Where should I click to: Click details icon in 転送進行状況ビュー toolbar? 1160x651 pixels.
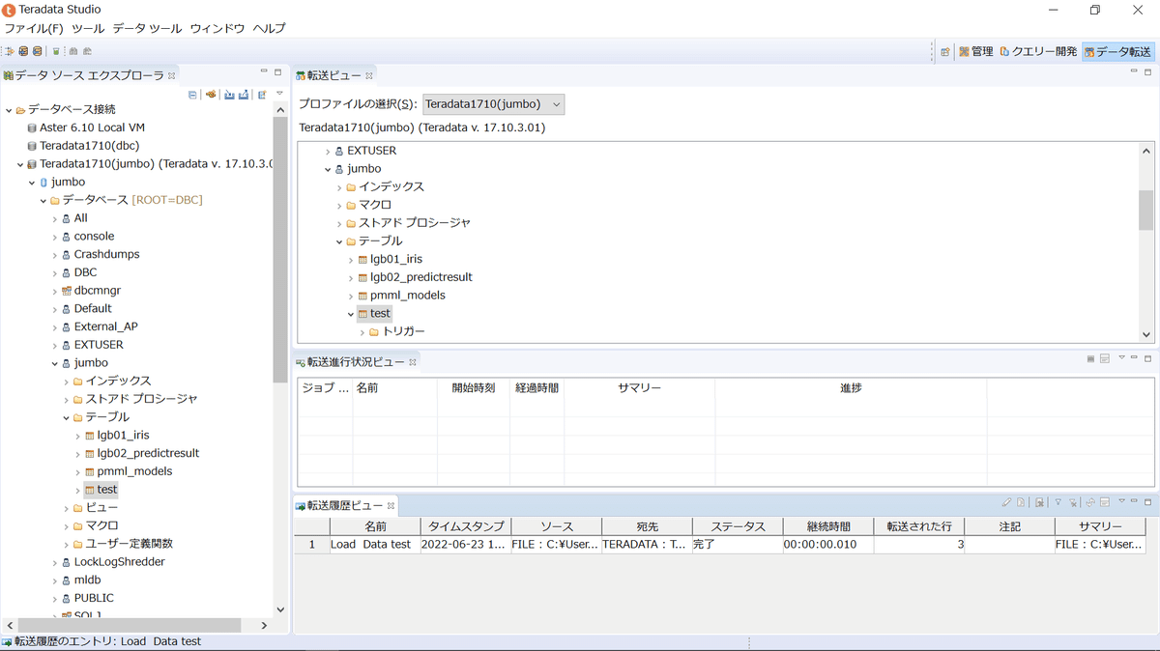(x=1105, y=358)
